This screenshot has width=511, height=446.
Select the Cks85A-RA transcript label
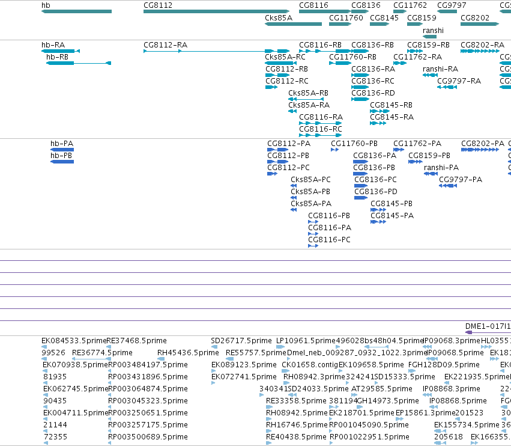(x=309, y=105)
